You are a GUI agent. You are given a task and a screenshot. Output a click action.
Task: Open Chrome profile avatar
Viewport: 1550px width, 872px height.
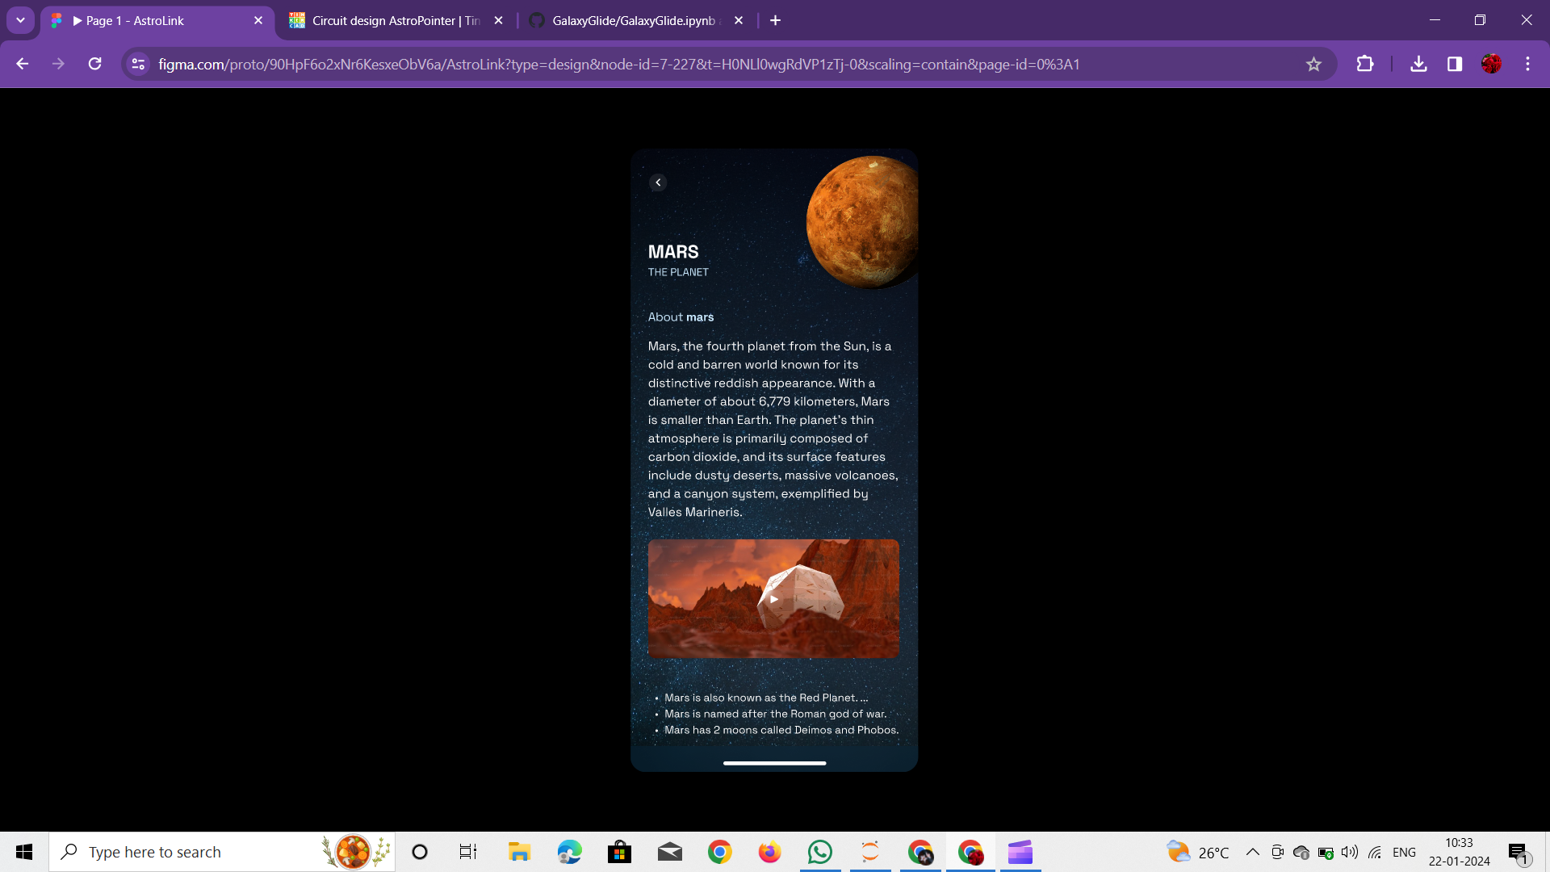coord(1491,65)
